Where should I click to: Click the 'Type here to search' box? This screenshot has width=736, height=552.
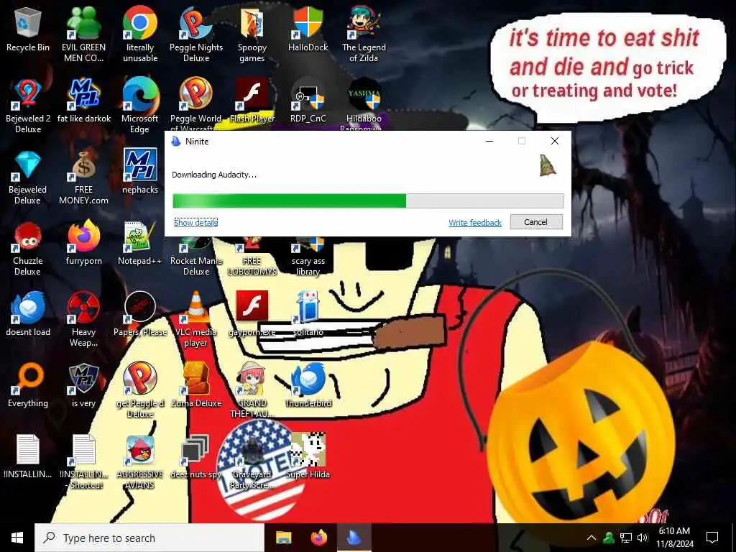click(149, 538)
